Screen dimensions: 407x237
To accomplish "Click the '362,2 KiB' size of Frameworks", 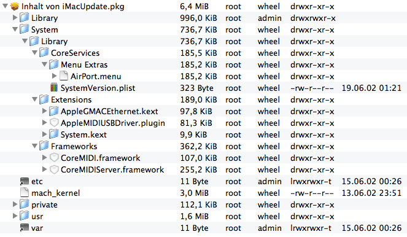I will pos(198,146).
